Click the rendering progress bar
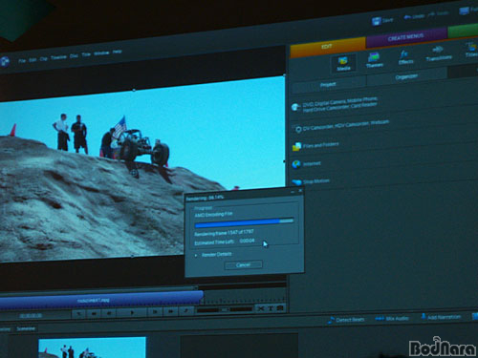478x358 pixels. (x=244, y=222)
